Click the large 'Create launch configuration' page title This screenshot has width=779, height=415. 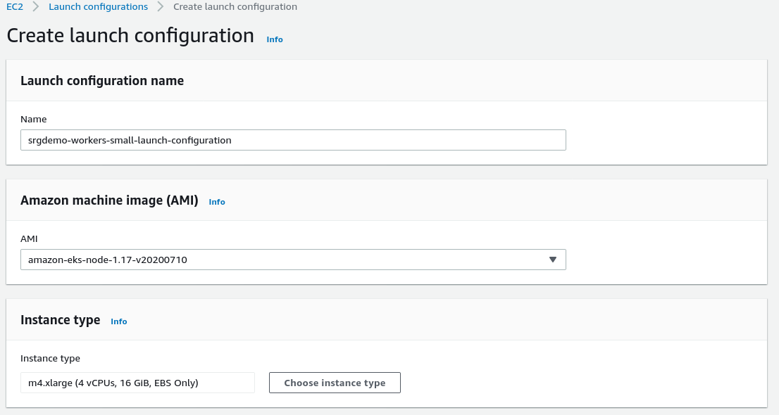(x=130, y=36)
